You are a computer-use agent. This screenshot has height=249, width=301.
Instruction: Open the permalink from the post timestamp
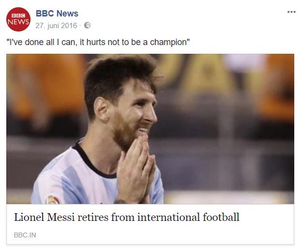click(56, 26)
